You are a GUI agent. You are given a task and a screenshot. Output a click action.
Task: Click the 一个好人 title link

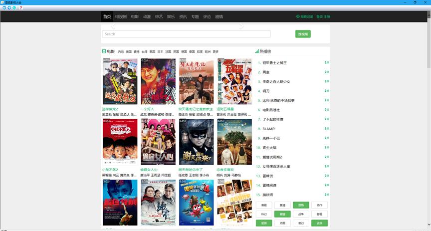147,109
